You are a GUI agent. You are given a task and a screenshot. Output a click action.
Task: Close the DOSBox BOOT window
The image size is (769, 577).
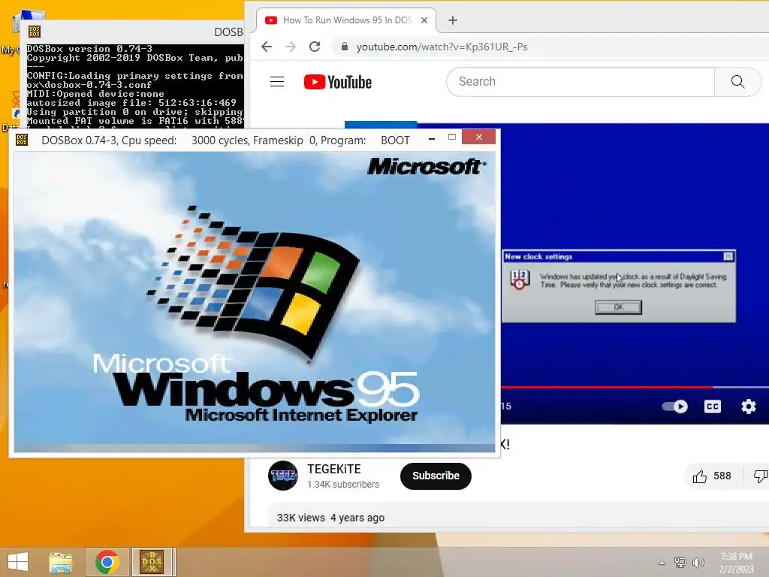pos(478,137)
